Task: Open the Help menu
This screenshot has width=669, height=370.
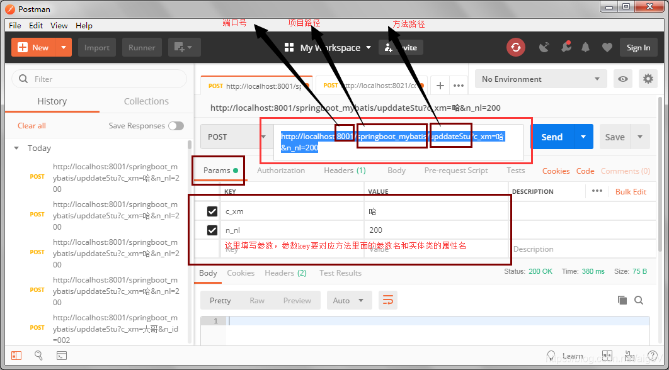Action: tap(84, 26)
